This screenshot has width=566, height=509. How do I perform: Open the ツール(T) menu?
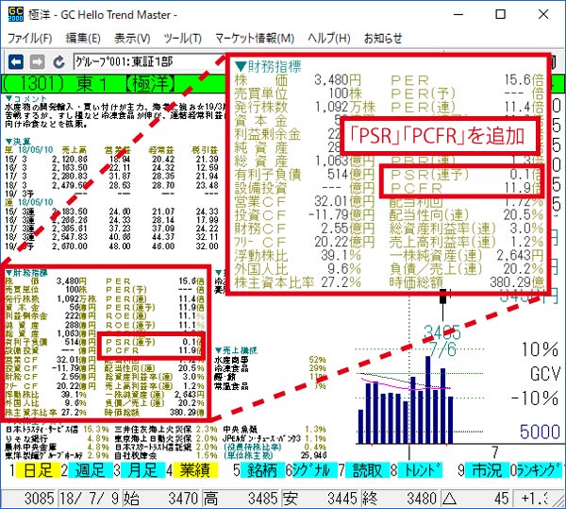[182, 38]
